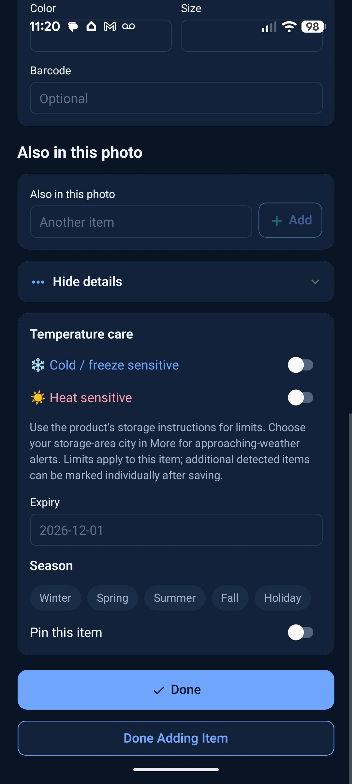Click the Hide details header label
The width and height of the screenshot is (352, 784).
pos(87,282)
